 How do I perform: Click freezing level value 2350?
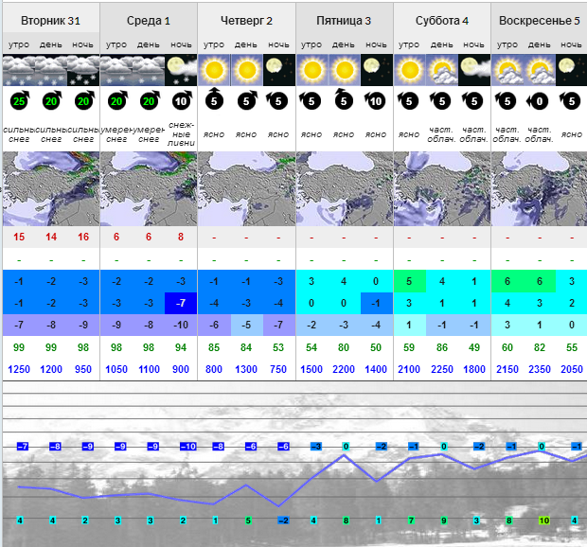(x=540, y=369)
